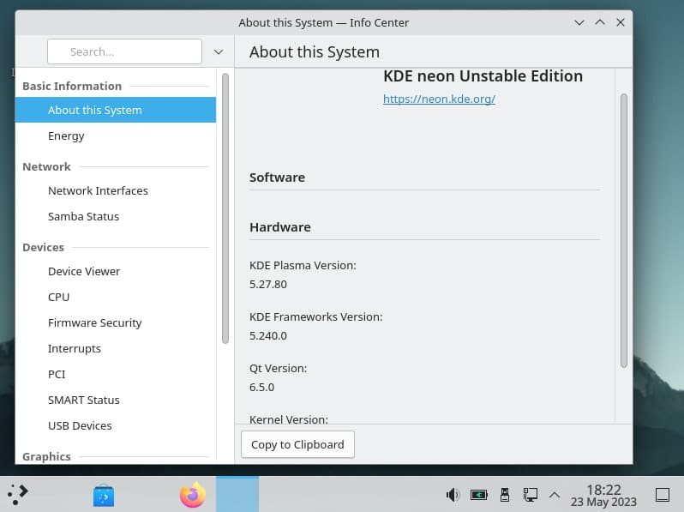The width and height of the screenshot is (684, 512).
Task: Select About this System in sidebar
Action: pos(116,110)
